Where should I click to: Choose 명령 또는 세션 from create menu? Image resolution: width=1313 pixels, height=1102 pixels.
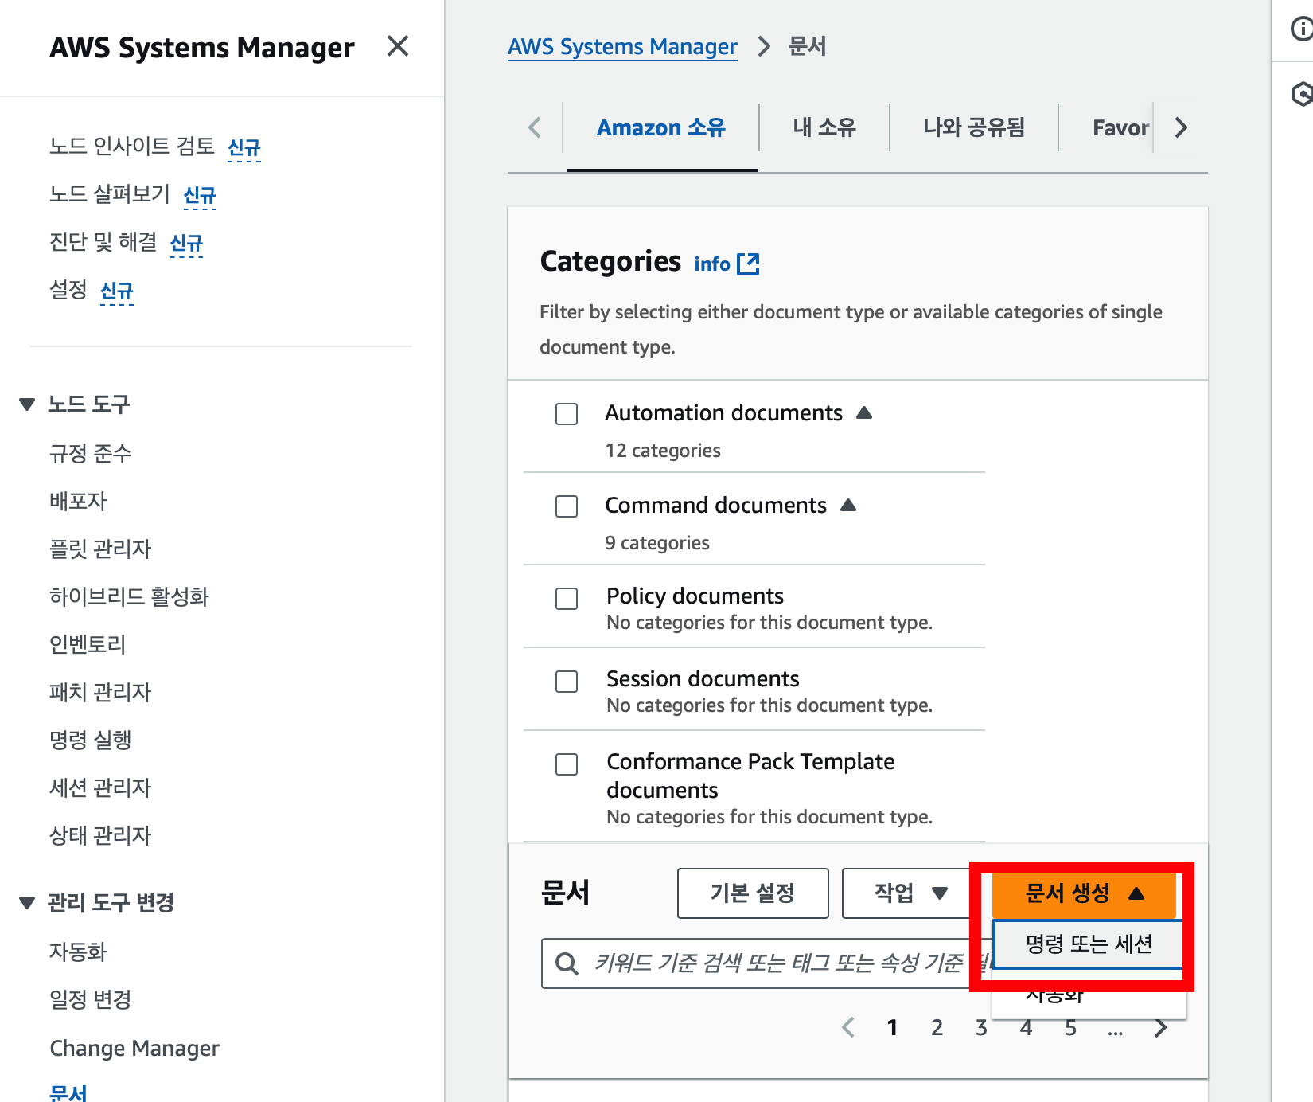tap(1089, 944)
